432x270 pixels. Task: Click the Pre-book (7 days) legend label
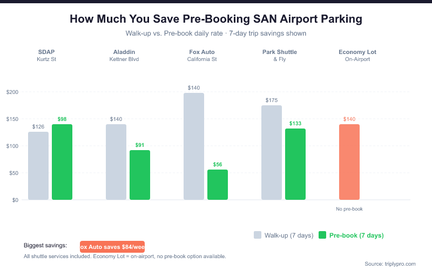click(356, 235)
